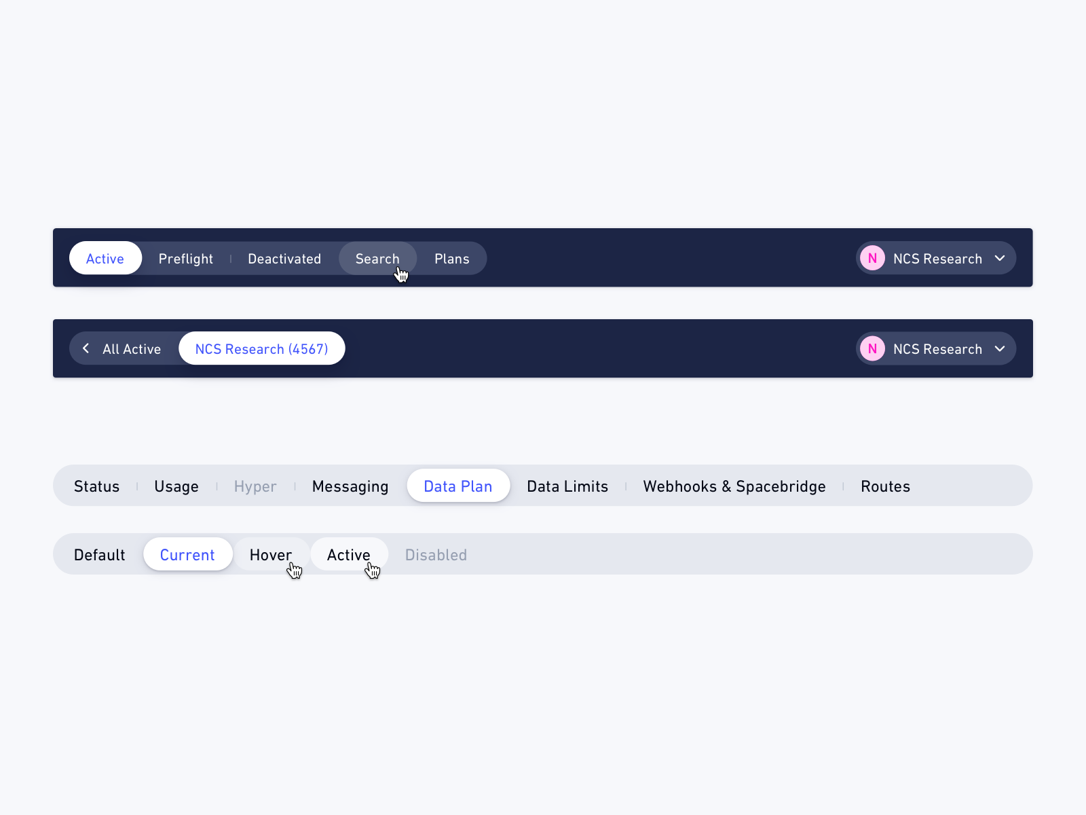Click N avatar icon in top bar

pos(872,258)
